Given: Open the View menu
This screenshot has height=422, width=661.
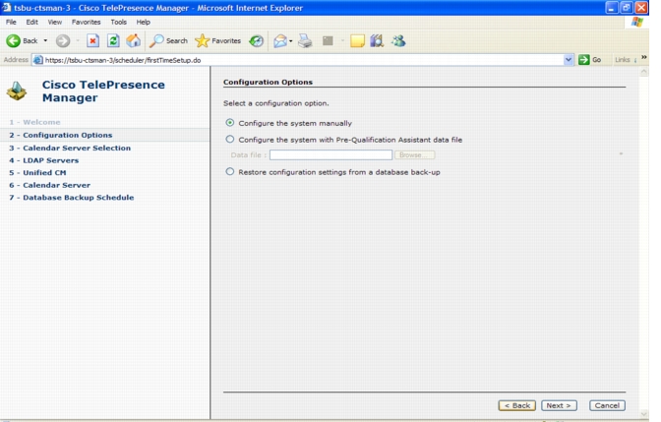Looking at the screenshot, I should click(54, 22).
